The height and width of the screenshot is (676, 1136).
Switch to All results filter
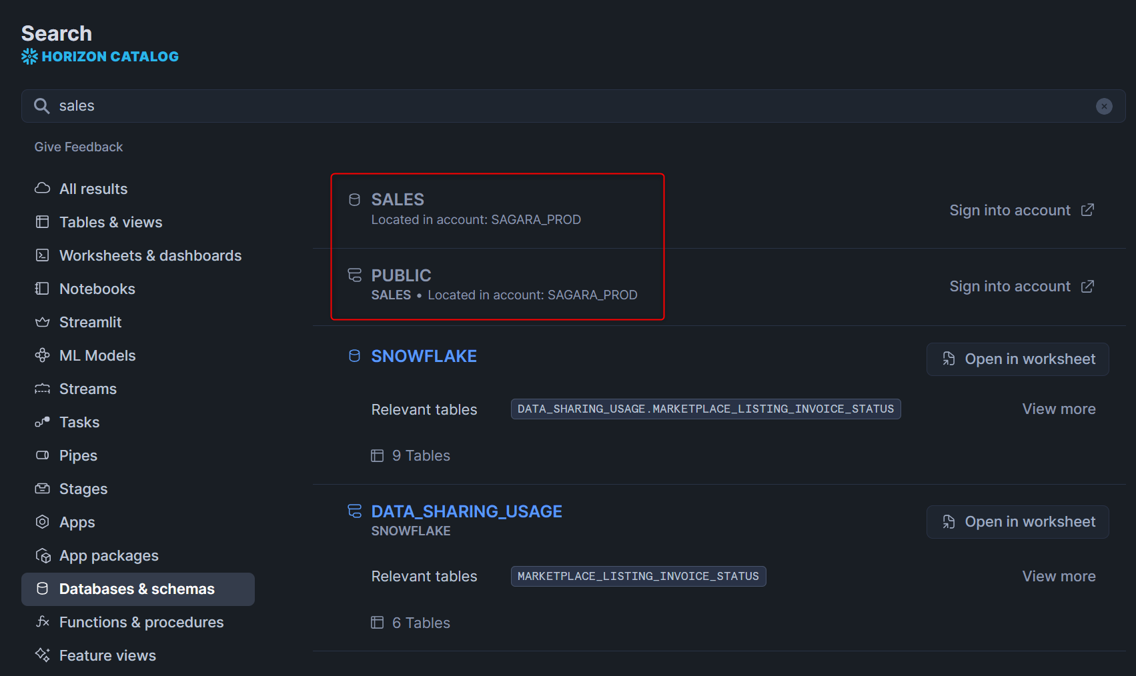(93, 189)
